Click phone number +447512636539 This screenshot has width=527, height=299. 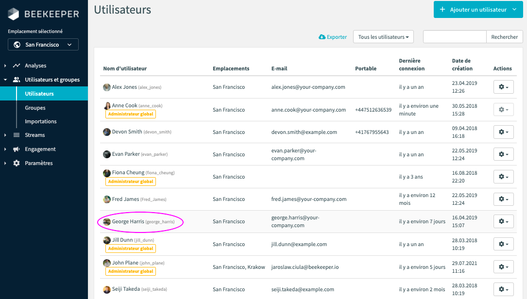pos(373,110)
